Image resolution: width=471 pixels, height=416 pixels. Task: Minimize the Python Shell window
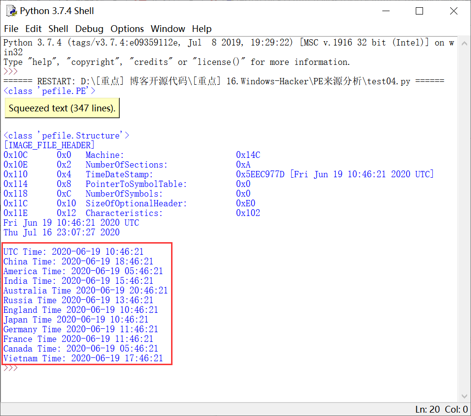click(x=386, y=11)
